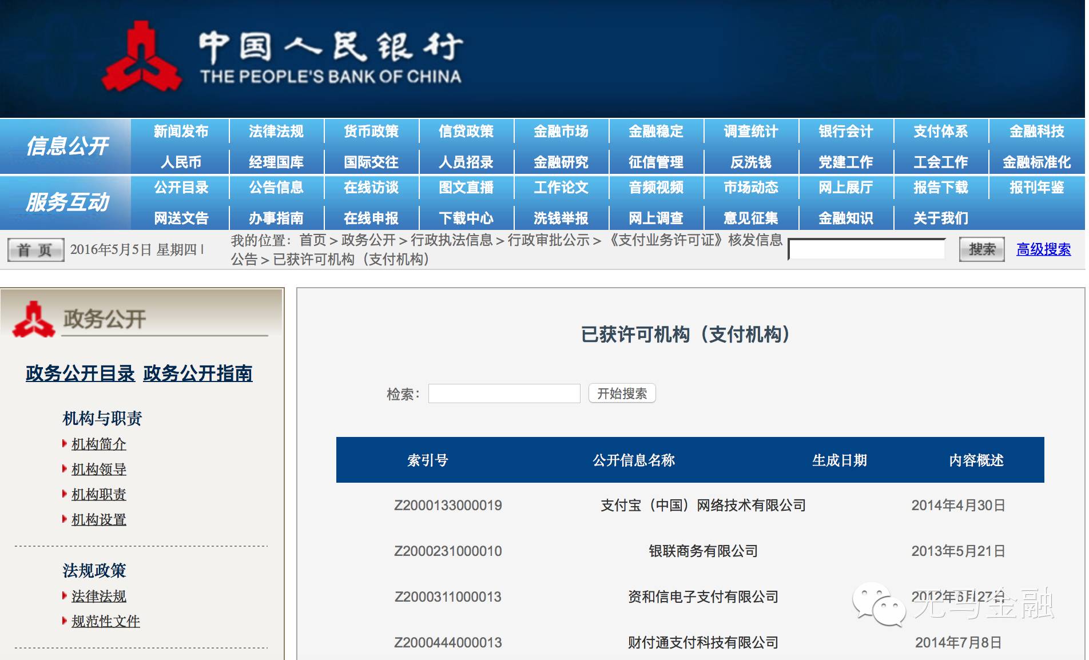Click the People's Bank of China logo
The height and width of the screenshot is (660, 1089).
click(x=141, y=54)
